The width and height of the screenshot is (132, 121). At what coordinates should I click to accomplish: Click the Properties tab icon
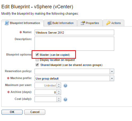pyautogui.click(x=83, y=23)
